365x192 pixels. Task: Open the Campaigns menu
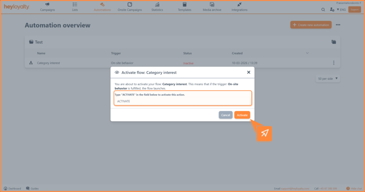pyautogui.click(x=47, y=7)
